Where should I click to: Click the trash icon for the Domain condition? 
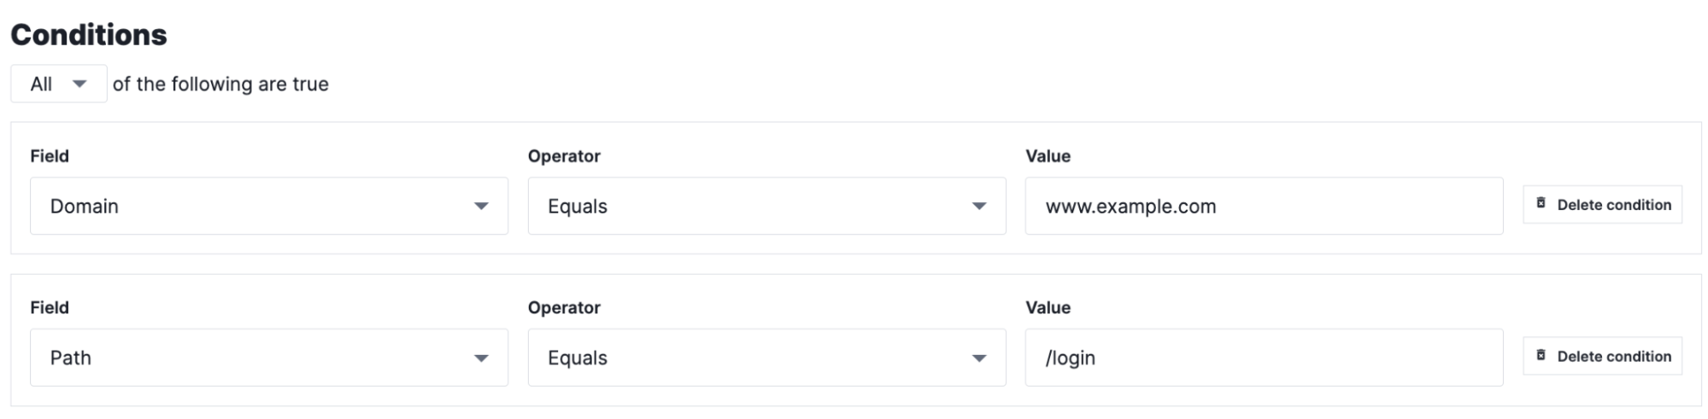pos(1541,203)
